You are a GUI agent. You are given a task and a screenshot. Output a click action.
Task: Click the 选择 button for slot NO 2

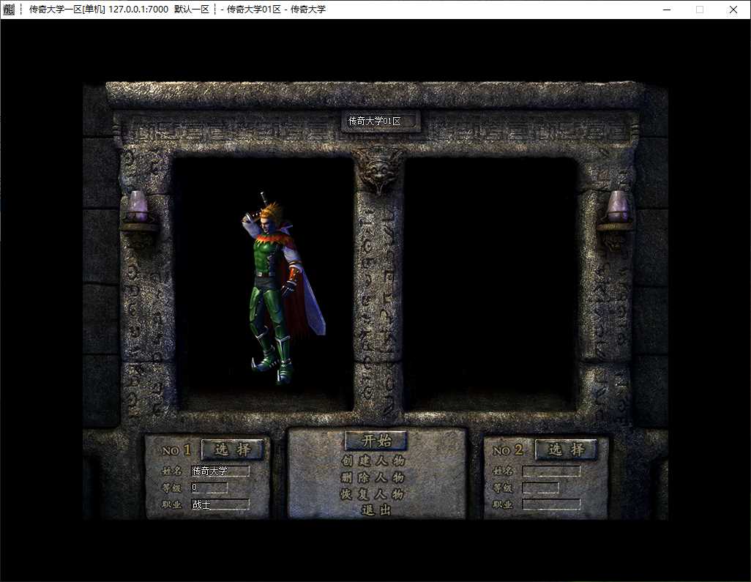[566, 449]
